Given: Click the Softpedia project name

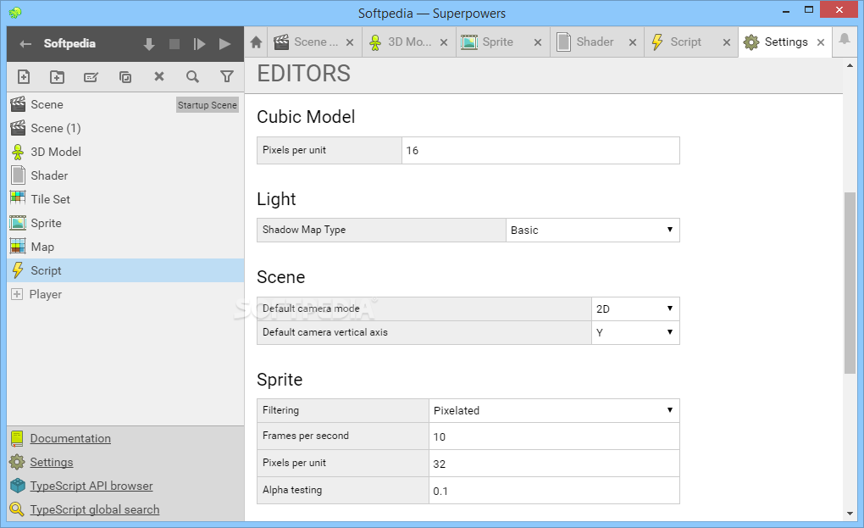Looking at the screenshot, I should 69,43.
